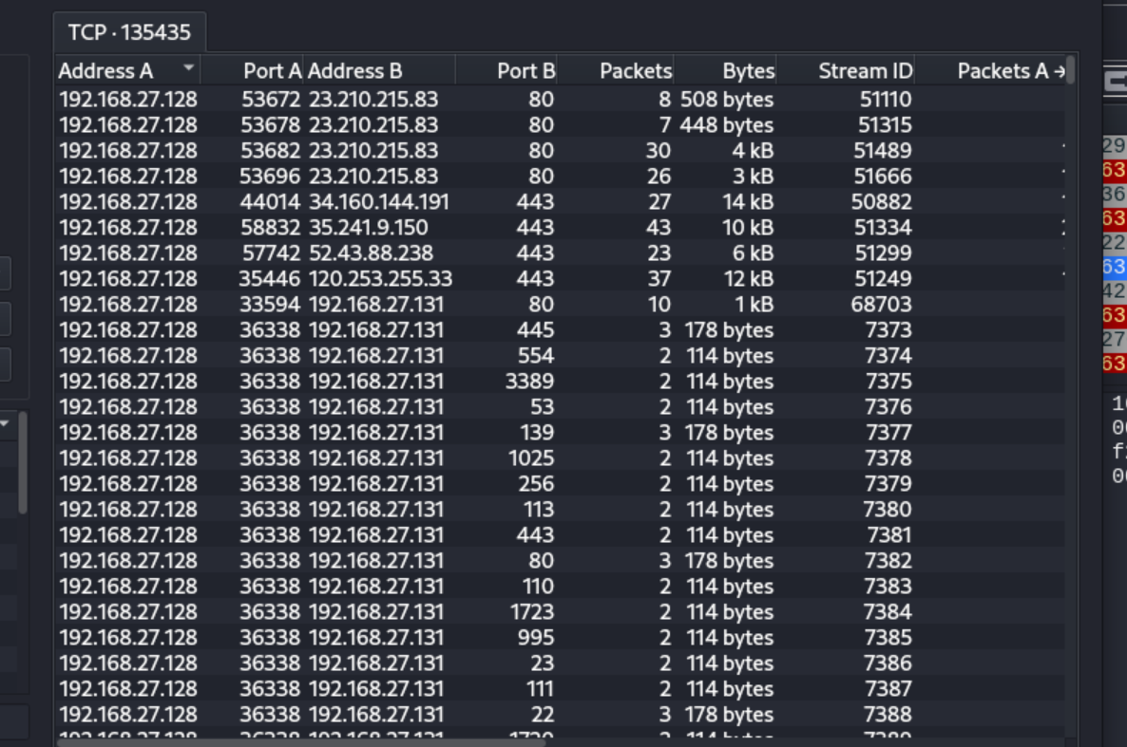Select row with Port B 110

(561, 586)
